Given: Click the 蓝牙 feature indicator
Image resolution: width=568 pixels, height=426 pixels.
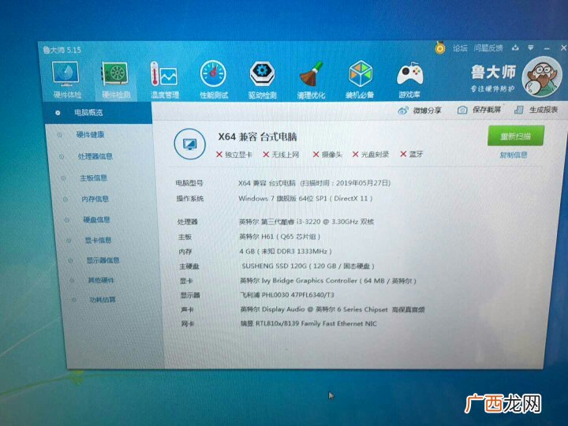Looking at the screenshot, I should coord(412,154).
